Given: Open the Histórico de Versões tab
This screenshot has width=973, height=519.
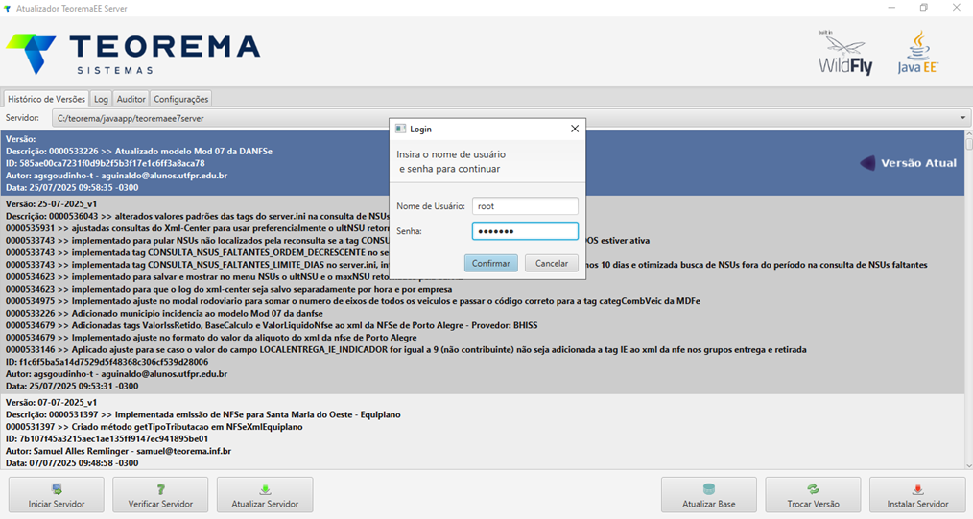Looking at the screenshot, I should (x=47, y=99).
